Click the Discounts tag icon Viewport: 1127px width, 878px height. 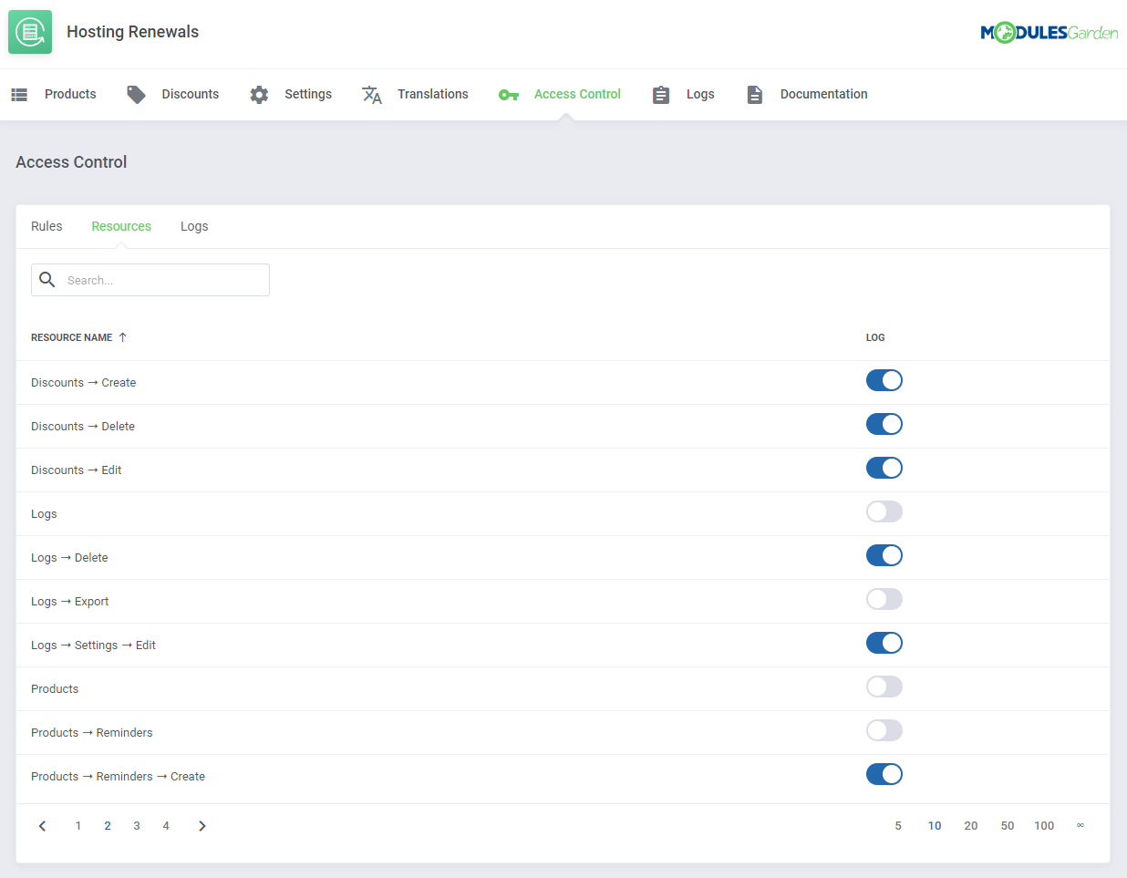tap(136, 95)
